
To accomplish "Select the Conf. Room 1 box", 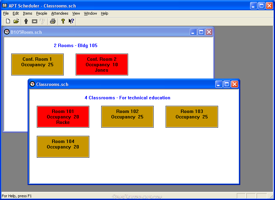I will [37, 65].
